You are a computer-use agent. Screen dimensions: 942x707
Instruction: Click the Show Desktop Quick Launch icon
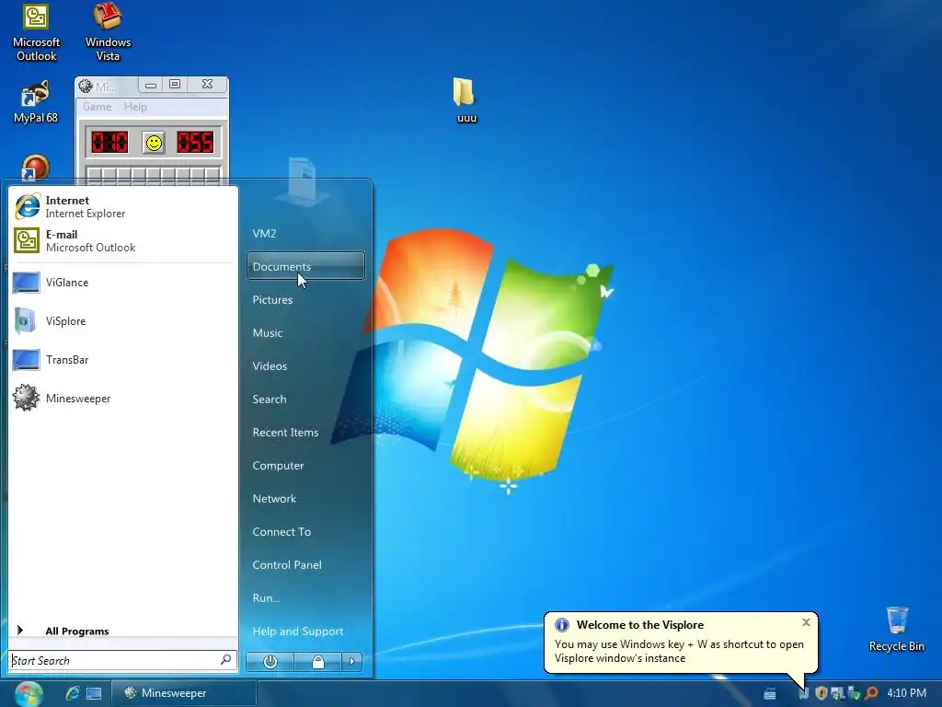(94, 693)
